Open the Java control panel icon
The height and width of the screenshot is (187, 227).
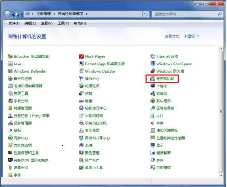coord(10,64)
